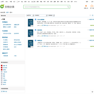Open the book cover marked 69 p
Image resolution: width=94 pixels, height=94 pixels.
click(31, 33)
